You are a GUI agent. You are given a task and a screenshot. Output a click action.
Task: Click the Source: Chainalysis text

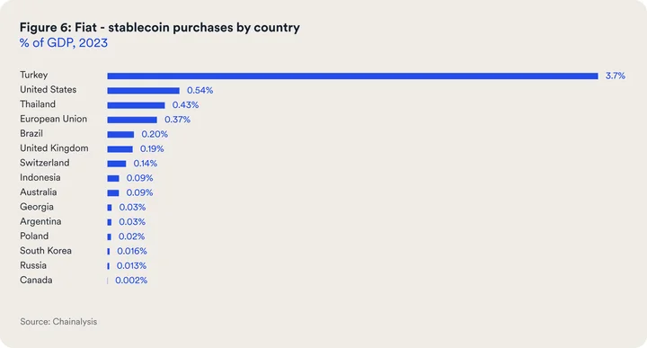coord(58,322)
